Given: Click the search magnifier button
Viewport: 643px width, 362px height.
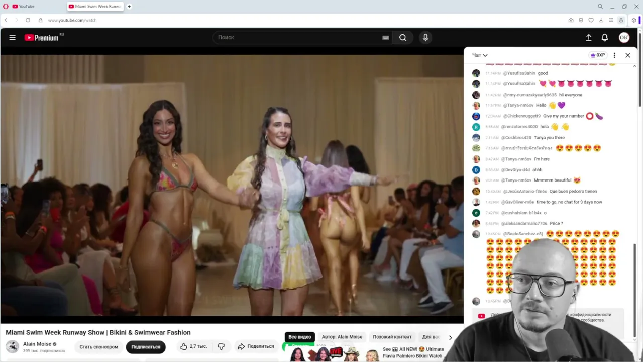Looking at the screenshot, I should click(403, 37).
